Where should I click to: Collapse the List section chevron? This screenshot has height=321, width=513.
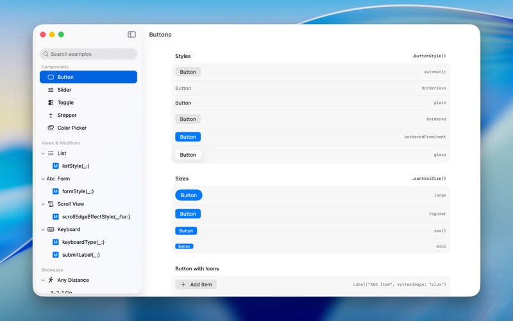coord(43,153)
